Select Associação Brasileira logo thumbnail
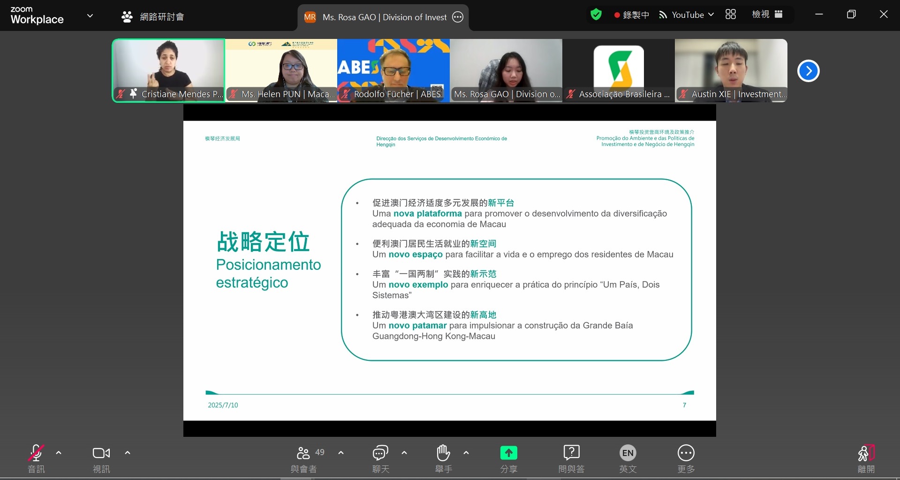 pos(619,70)
